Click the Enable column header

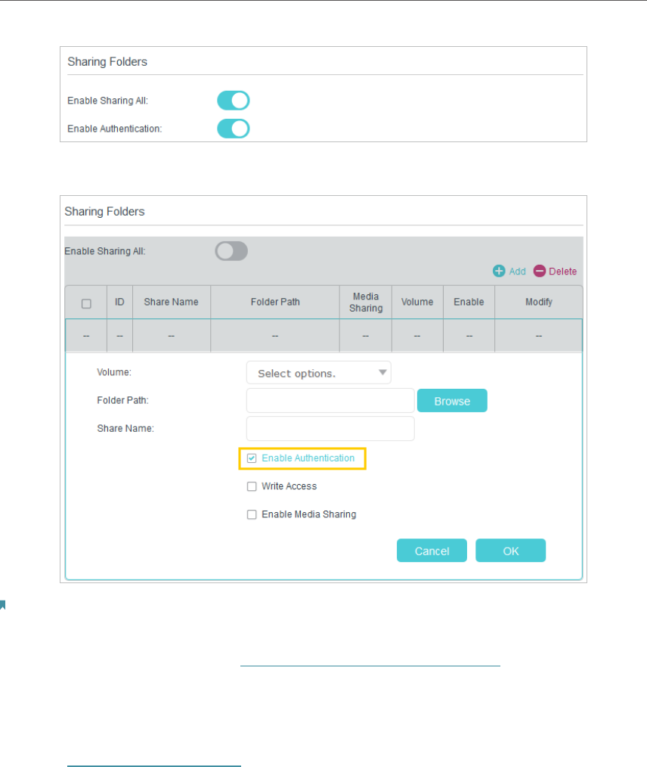coord(469,303)
